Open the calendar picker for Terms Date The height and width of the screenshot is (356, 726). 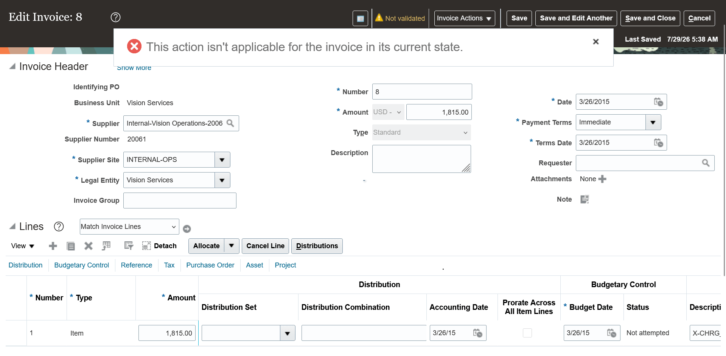coord(658,143)
